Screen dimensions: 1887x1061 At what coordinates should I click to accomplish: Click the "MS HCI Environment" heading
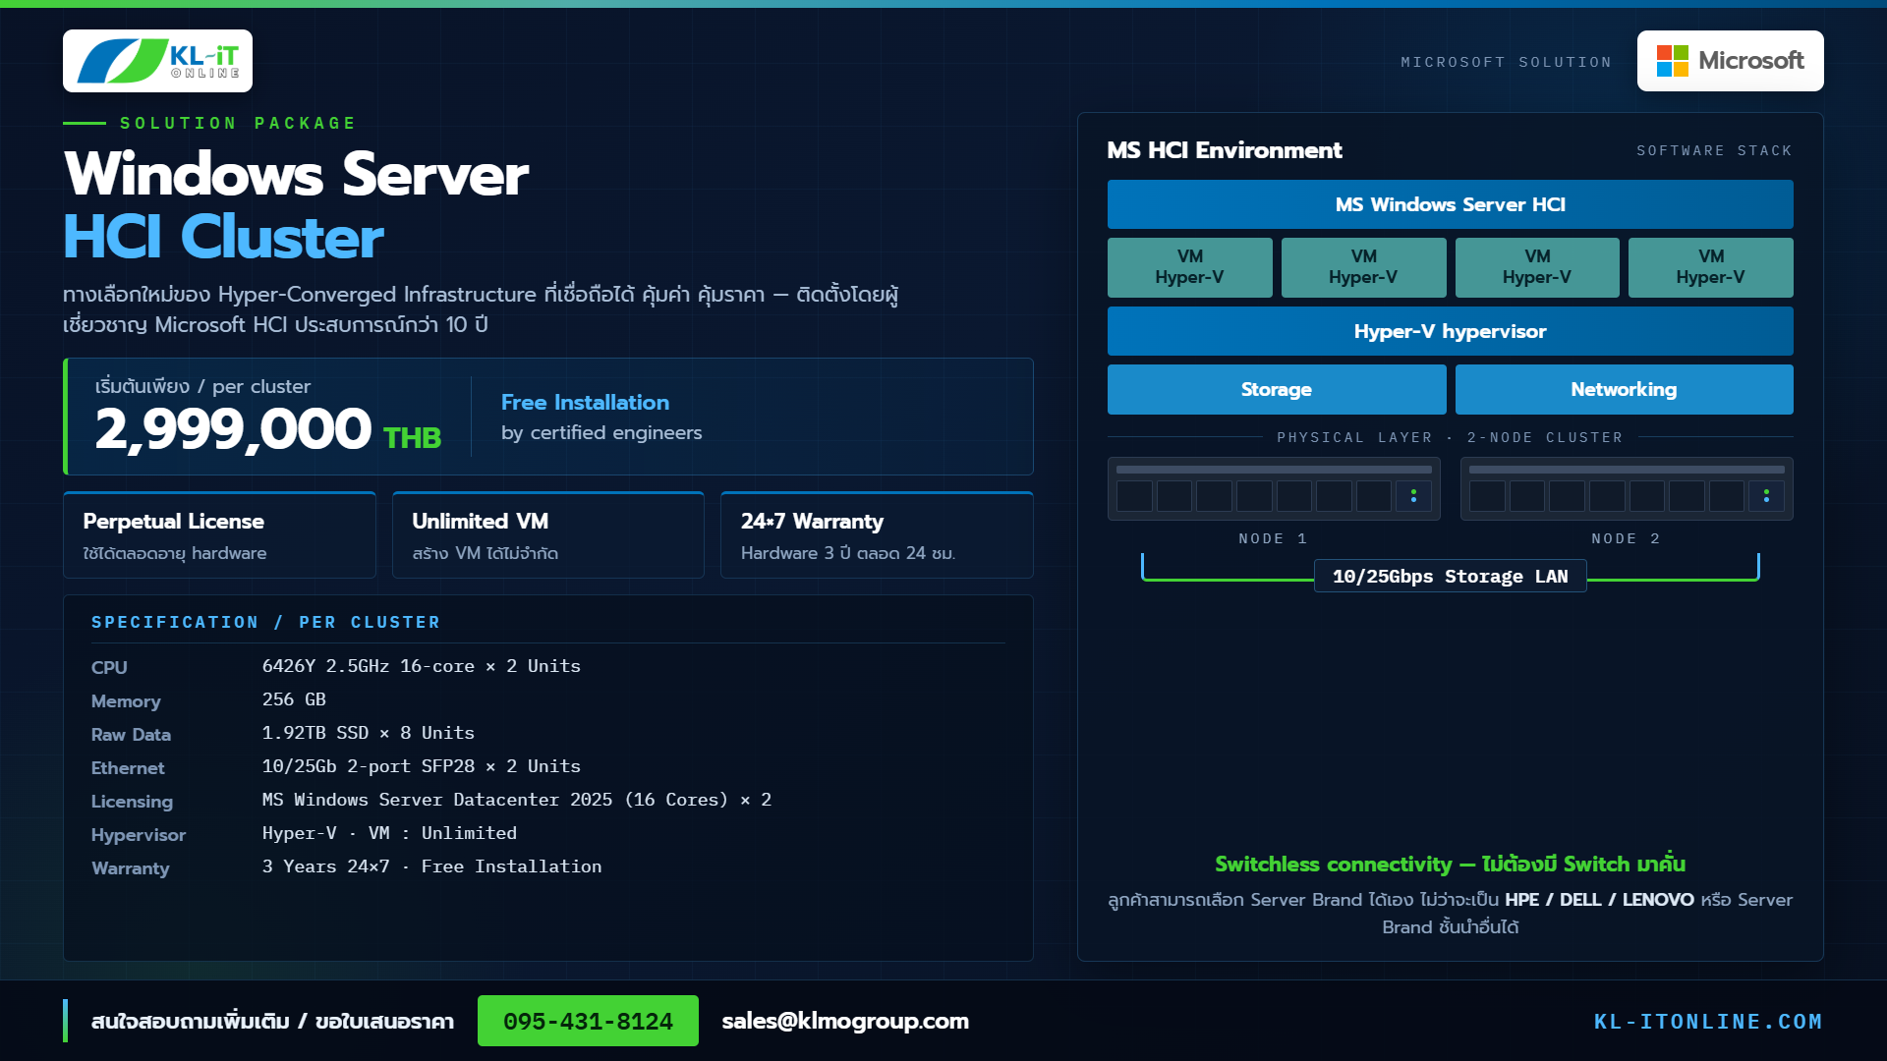coord(1225,150)
